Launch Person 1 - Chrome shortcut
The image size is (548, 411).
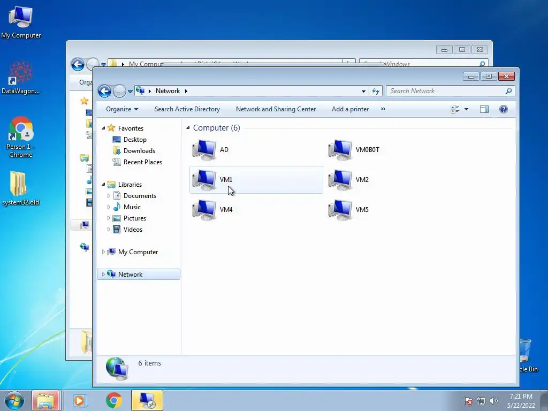point(21,137)
